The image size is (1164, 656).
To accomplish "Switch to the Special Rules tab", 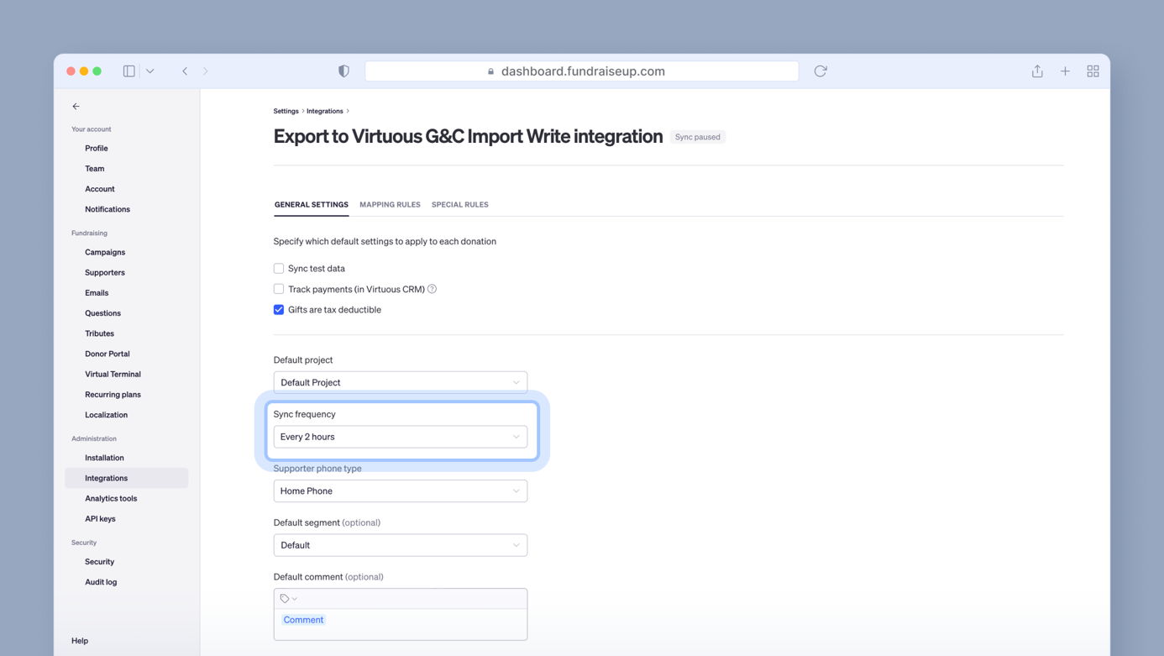I will click(x=459, y=205).
